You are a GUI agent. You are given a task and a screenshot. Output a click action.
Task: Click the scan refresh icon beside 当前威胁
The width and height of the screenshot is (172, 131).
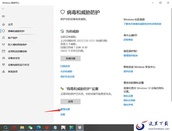(62, 31)
